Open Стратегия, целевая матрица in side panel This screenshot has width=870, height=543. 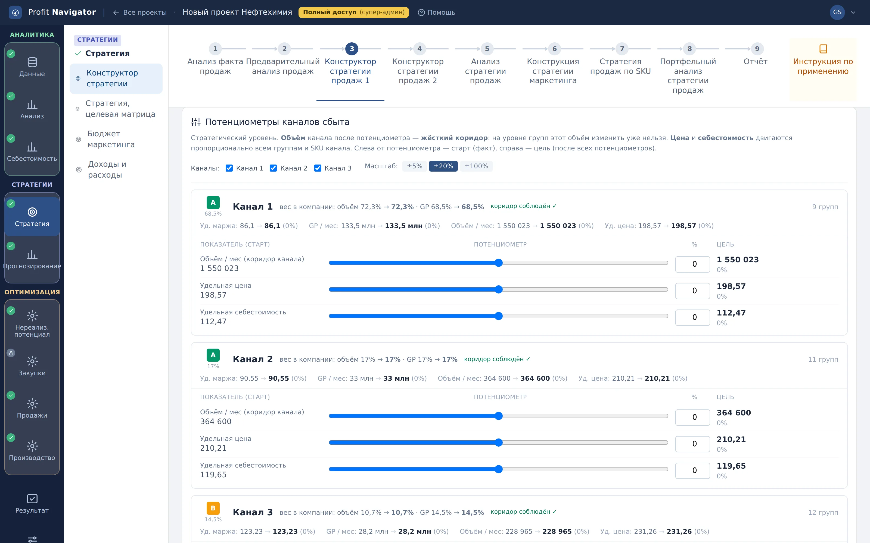pyautogui.click(x=116, y=109)
